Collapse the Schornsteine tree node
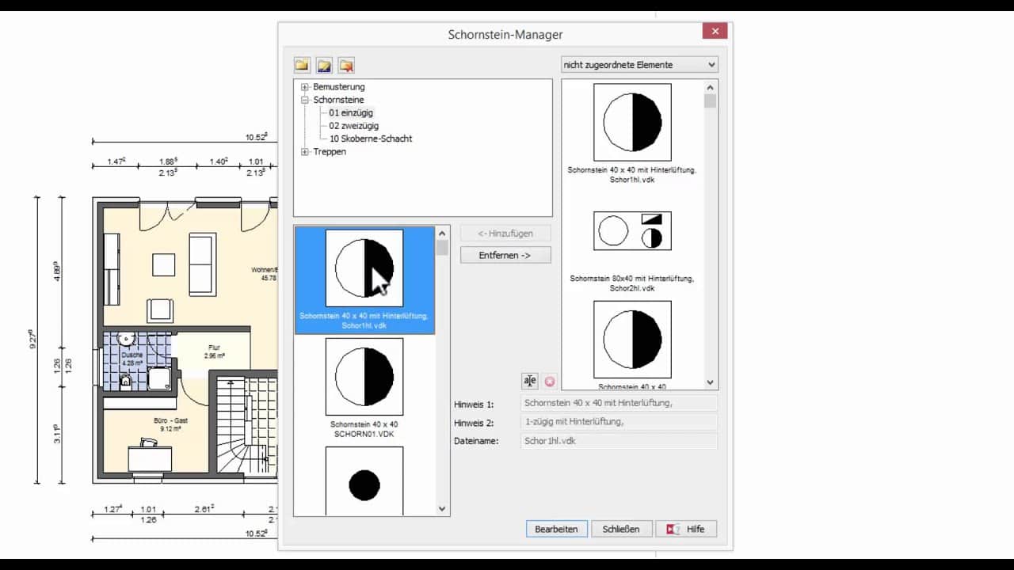Image resolution: width=1014 pixels, height=570 pixels. click(x=305, y=100)
